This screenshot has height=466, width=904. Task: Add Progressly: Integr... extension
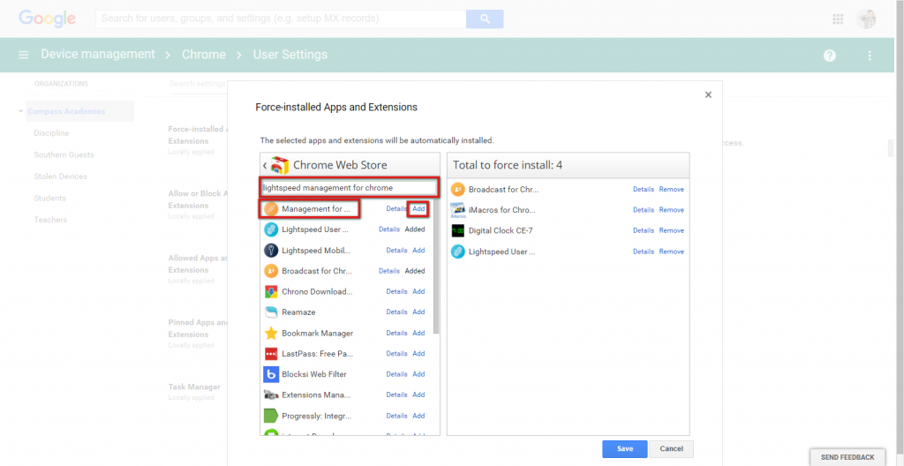[x=418, y=416]
